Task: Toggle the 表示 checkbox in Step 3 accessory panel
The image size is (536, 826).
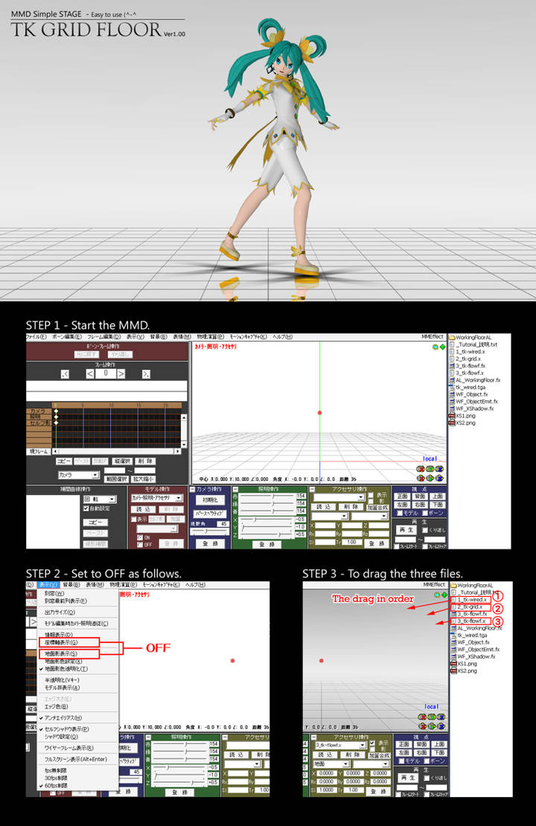Action: click(372, 743)
